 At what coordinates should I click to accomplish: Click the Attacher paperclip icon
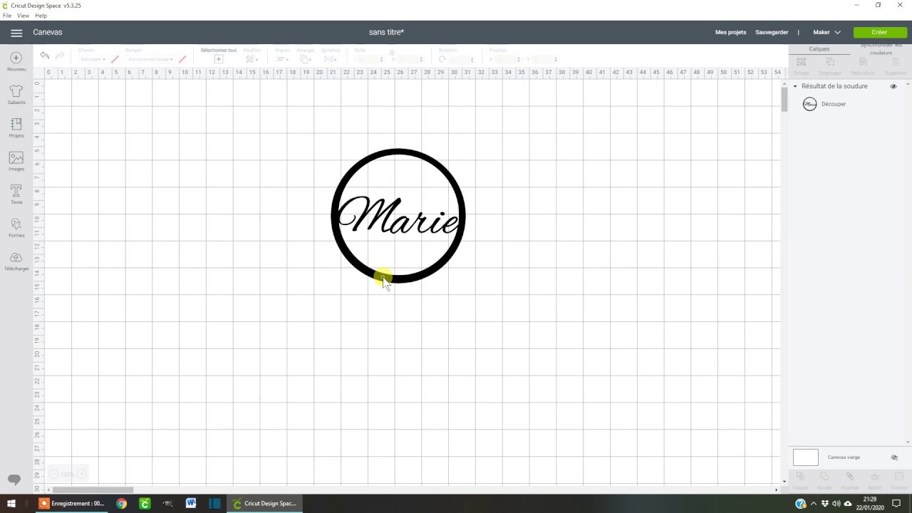[850, 477]
